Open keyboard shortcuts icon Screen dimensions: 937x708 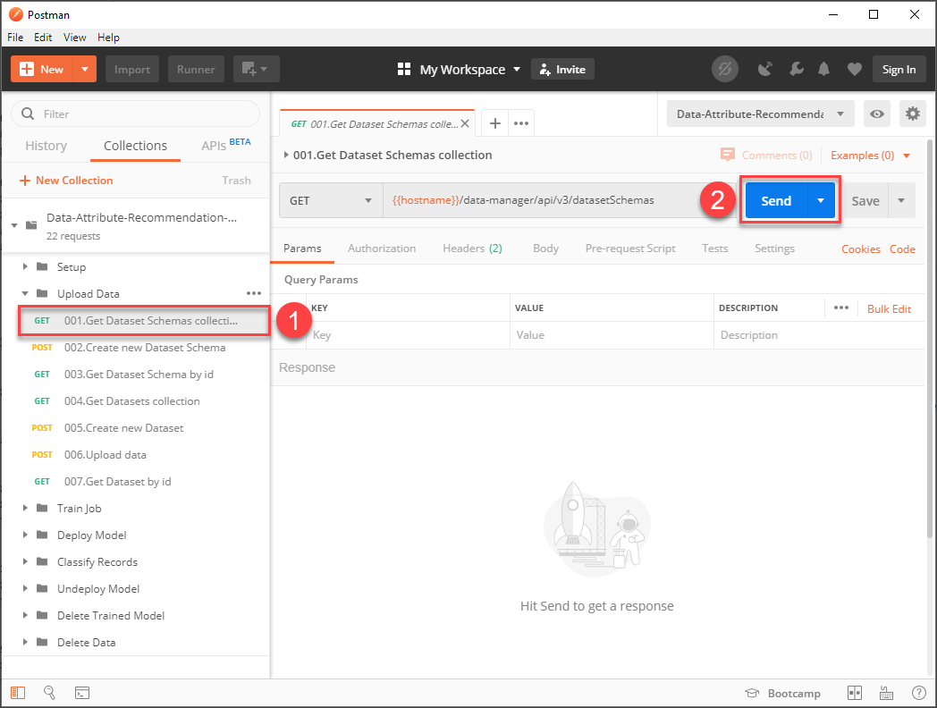tap(886, 693)
